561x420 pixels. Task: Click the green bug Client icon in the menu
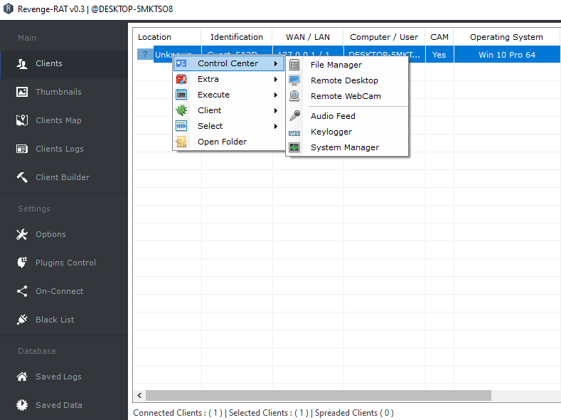(x=181, y=110)
